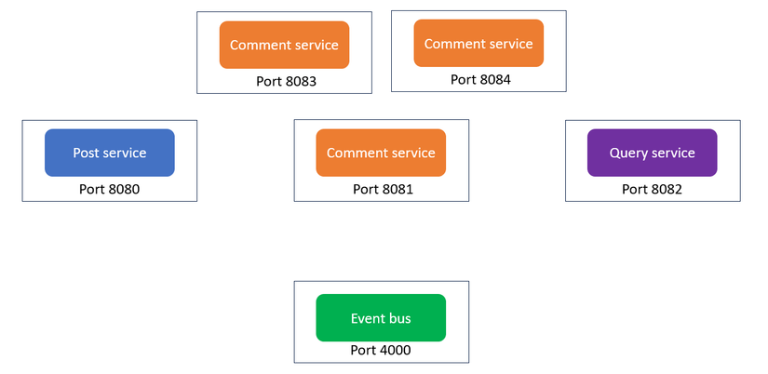768x374 pixels.
Task: Select outer frame border around Port 8081 service
Action: pyautogui.click(x=295, y=160)
